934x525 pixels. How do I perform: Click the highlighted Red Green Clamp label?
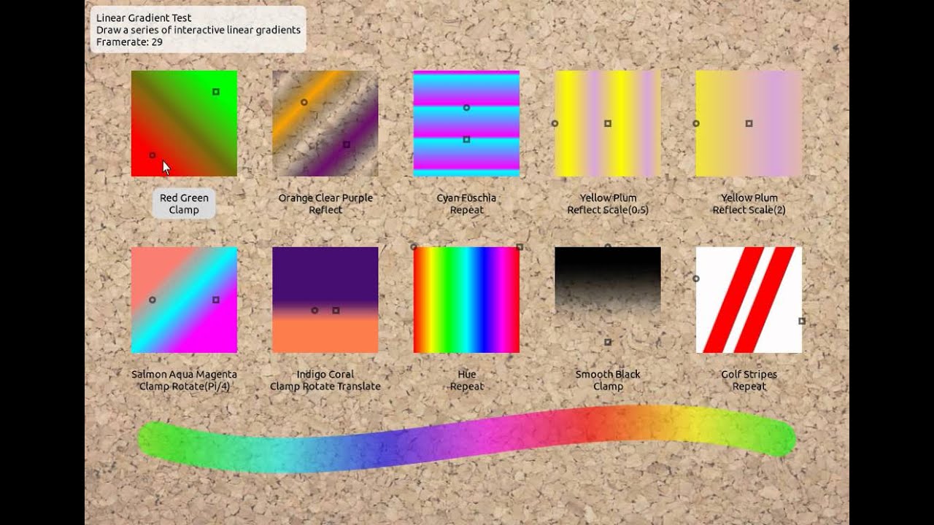(x=184, y=203)
